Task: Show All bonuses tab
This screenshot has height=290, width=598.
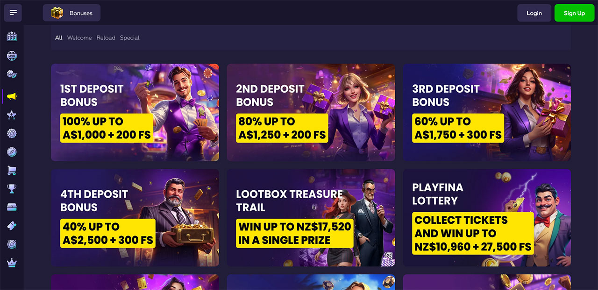Action: 58,38
